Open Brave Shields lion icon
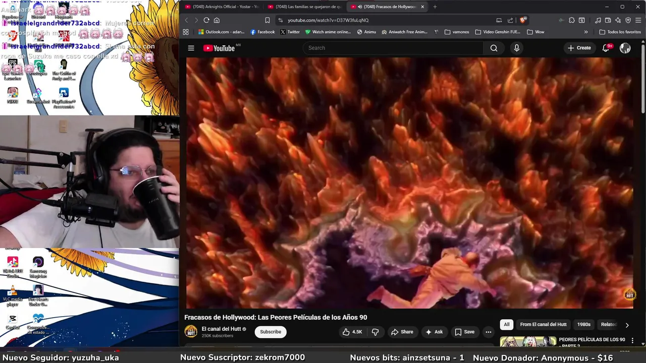Image resolution: width=646 pixels, height=363 pixels. (523, 20)
